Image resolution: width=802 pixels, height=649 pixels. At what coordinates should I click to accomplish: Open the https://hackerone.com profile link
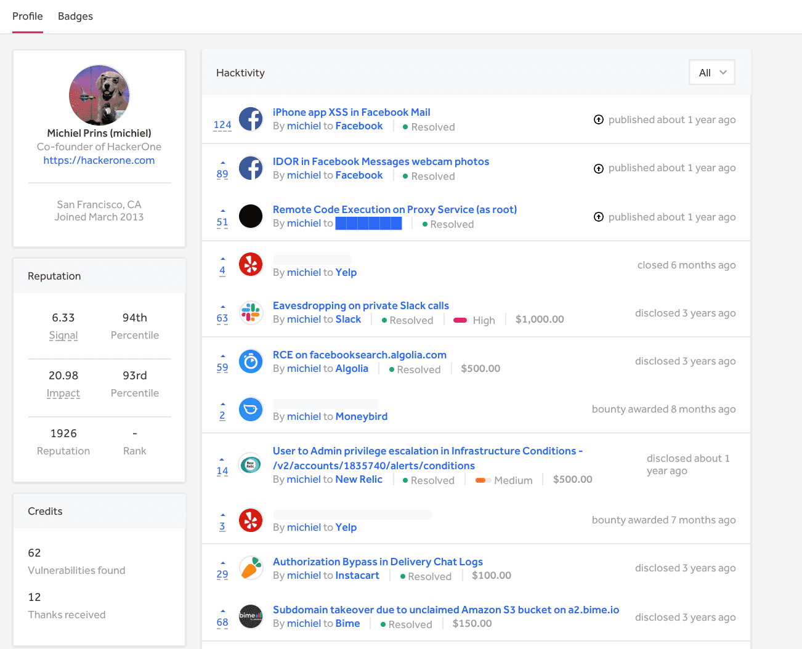pos(99,160)
